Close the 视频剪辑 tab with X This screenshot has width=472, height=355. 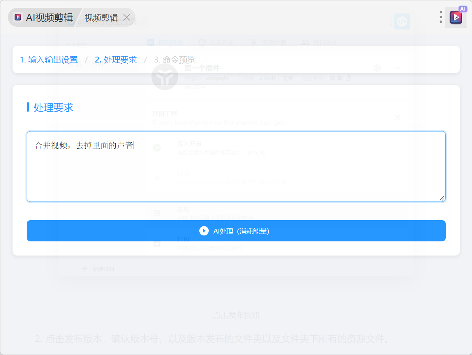(x=127, y=17)
